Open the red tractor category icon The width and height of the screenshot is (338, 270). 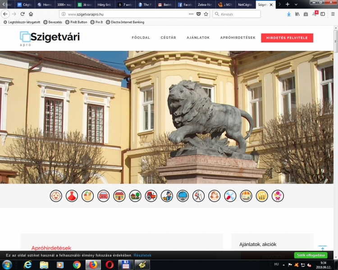click(151, 196)
